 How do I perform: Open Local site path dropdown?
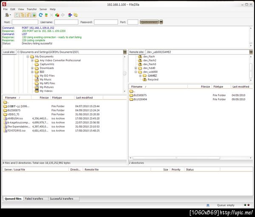point(125,52)
